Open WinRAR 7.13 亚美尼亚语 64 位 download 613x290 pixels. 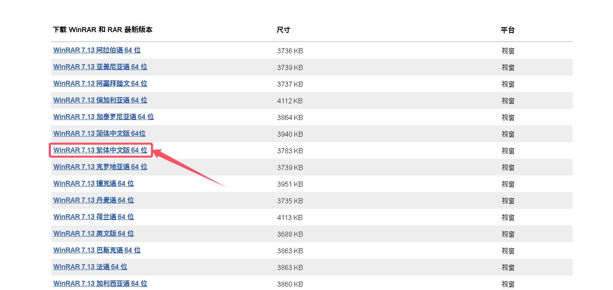100,67
